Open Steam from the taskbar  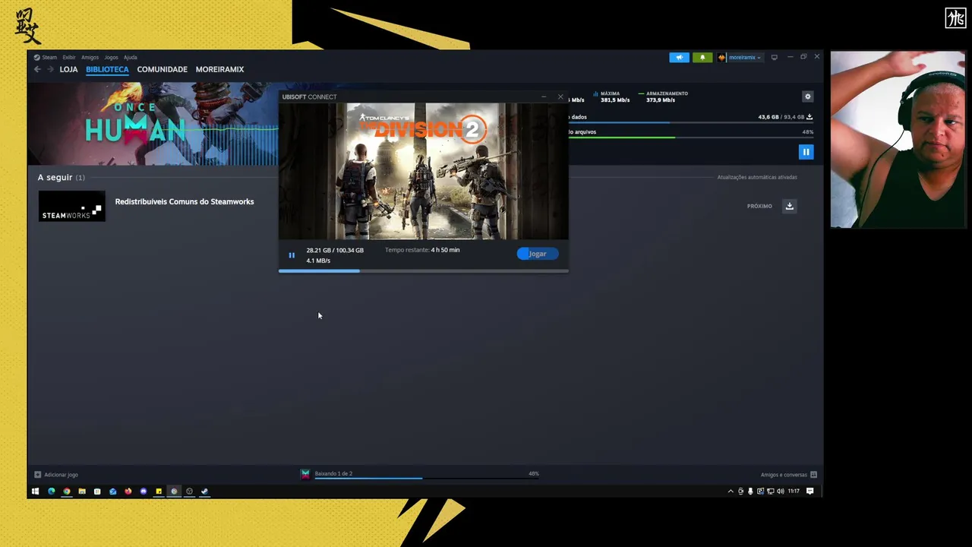(x=204, y=491)
